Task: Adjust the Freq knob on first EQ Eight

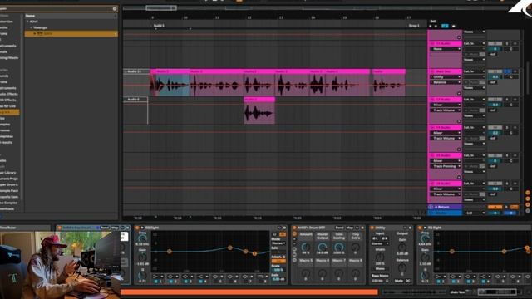Action: (x=142, y=239)
